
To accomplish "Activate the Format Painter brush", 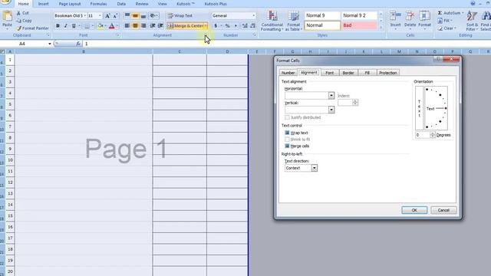I will click(x=18, y=28).
